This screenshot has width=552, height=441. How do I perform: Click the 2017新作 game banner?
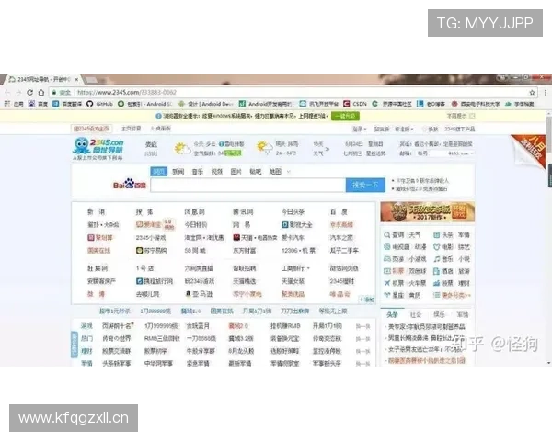428,211
